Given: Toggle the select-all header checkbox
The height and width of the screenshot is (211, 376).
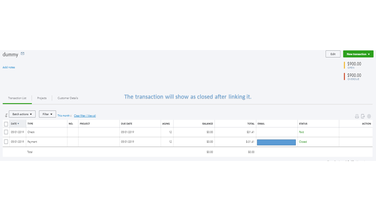Looking at the screenshot, I should [6, 124].
